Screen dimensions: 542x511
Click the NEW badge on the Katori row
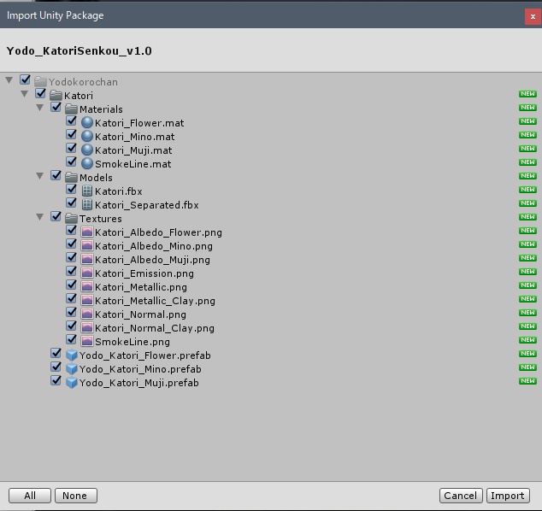click(x=527, y=94)
